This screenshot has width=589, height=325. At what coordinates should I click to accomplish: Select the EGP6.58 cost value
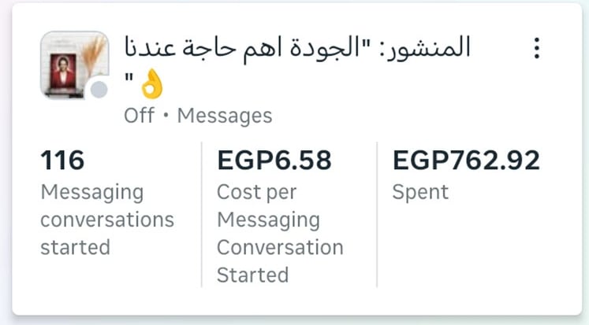[x=274, y=161]
